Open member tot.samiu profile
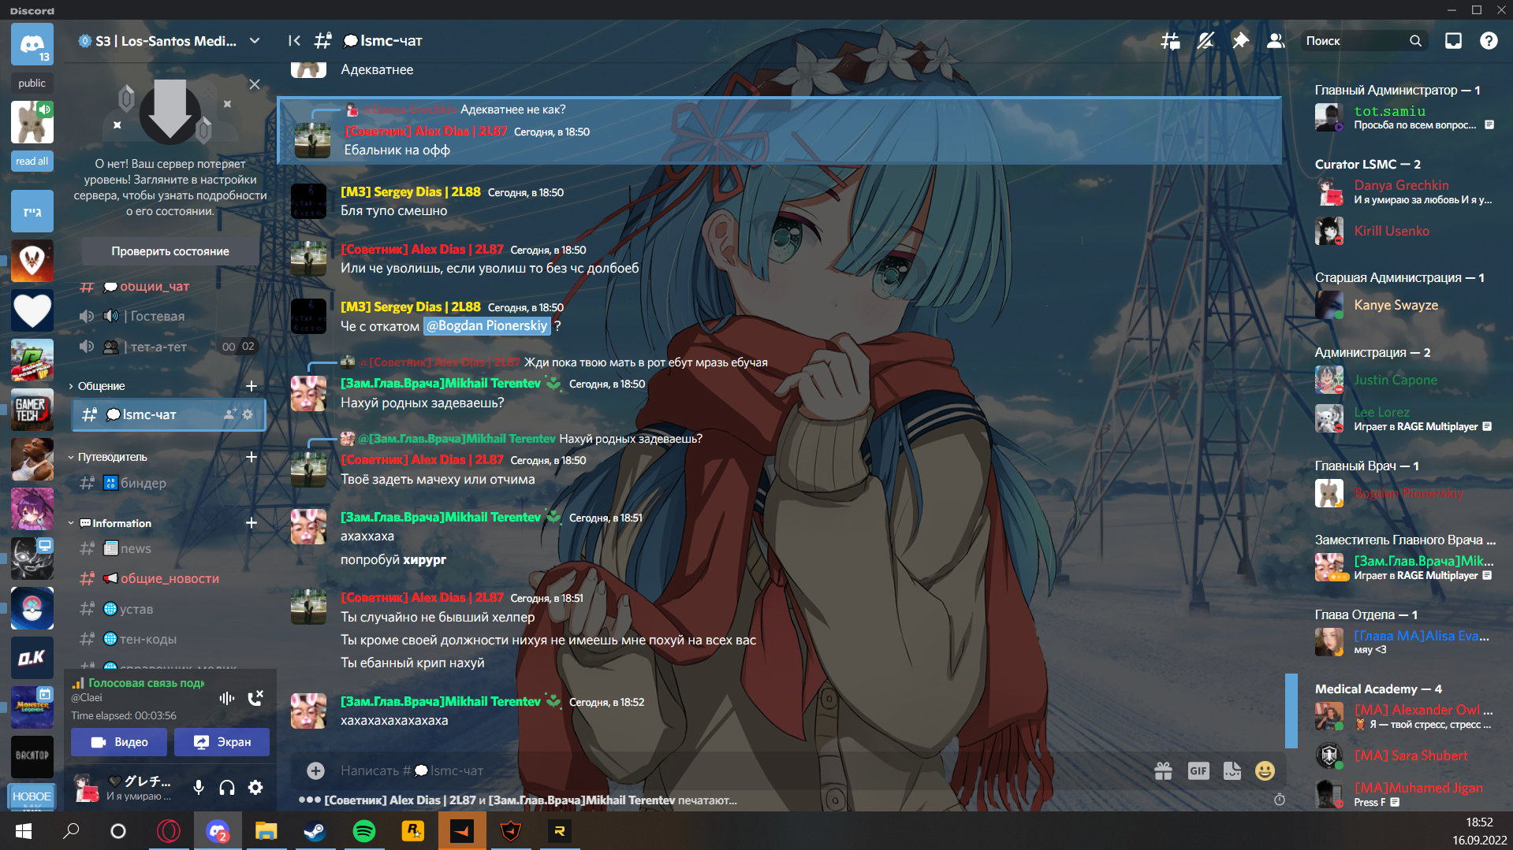 (1403, 117)
